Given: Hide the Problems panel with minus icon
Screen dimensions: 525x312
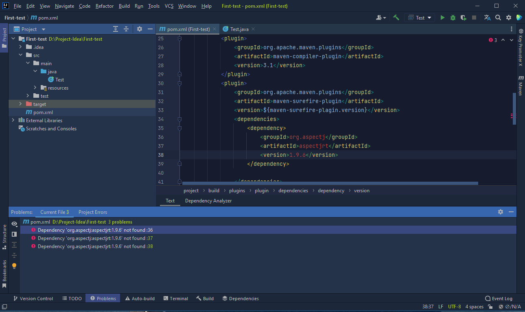Looking at the screenshot, I should [x=511, y=212].
